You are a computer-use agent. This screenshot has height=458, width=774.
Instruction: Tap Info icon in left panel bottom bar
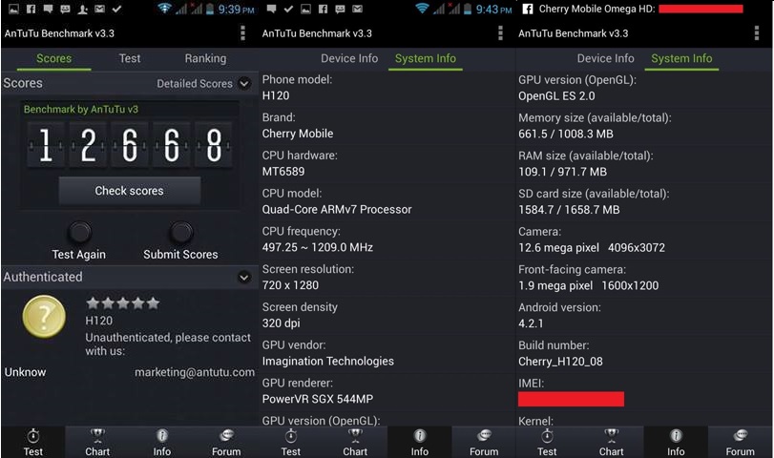tap(162, 436)
